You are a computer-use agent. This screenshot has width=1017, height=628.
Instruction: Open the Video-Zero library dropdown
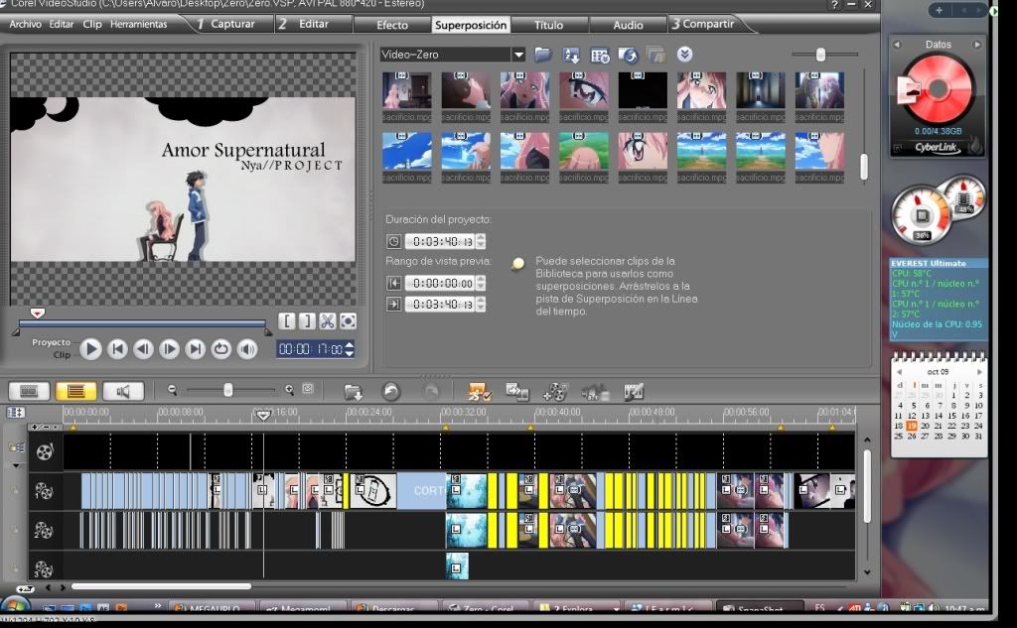tap(517, 55)
